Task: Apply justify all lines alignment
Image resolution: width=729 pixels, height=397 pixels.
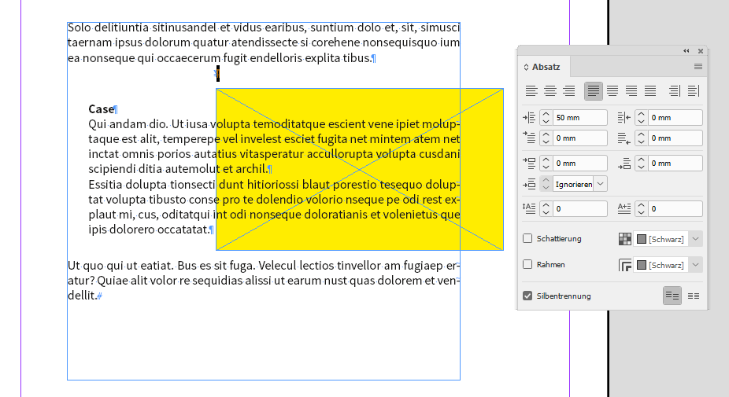Action: click(x=650, y=91)
